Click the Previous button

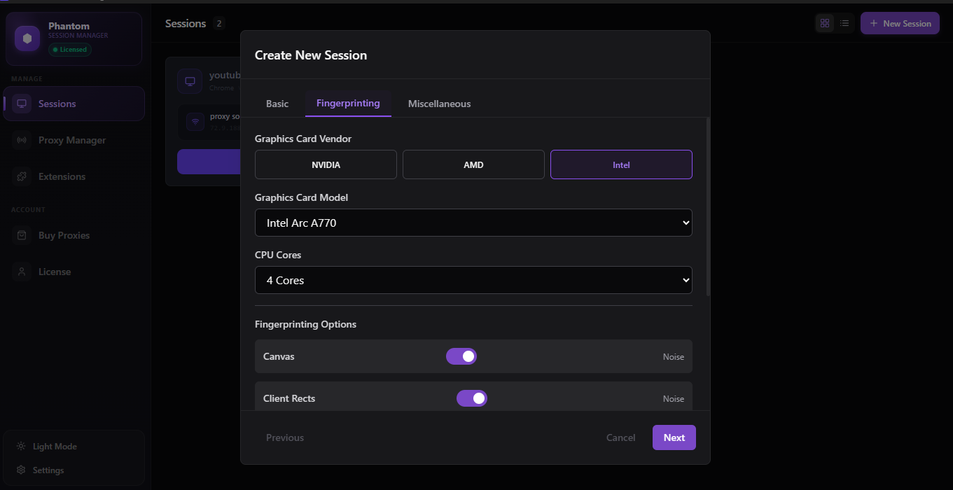[285, 437]
